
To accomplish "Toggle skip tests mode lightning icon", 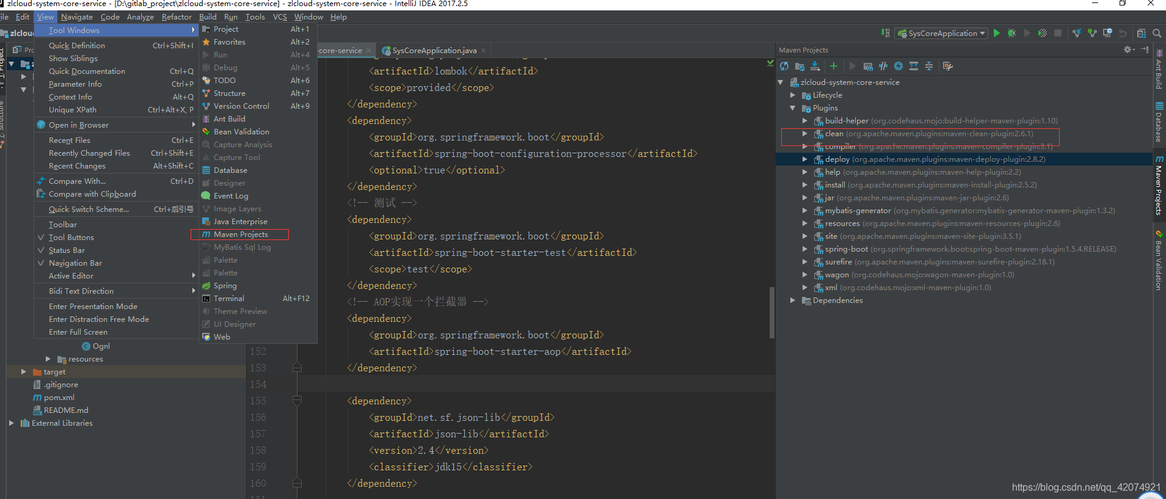I will (898, 66).
